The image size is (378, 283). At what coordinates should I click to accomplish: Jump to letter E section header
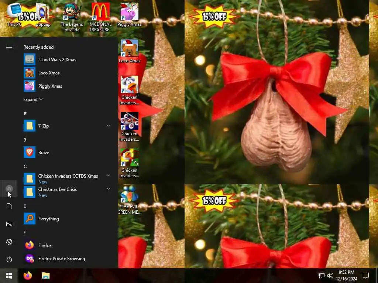[25, 206]
